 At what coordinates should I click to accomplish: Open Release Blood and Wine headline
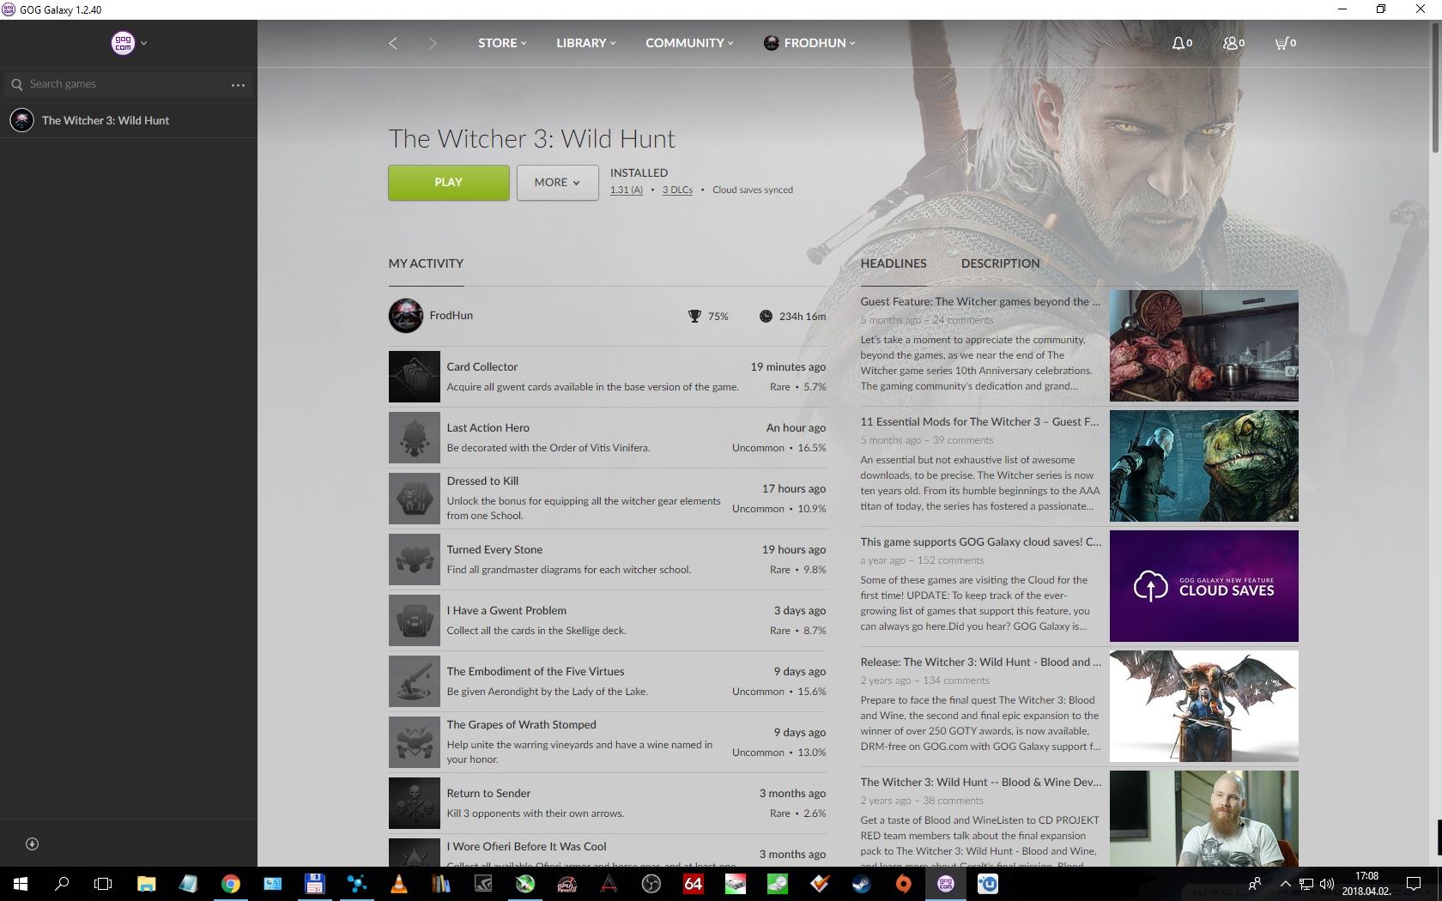coord(980,662)
